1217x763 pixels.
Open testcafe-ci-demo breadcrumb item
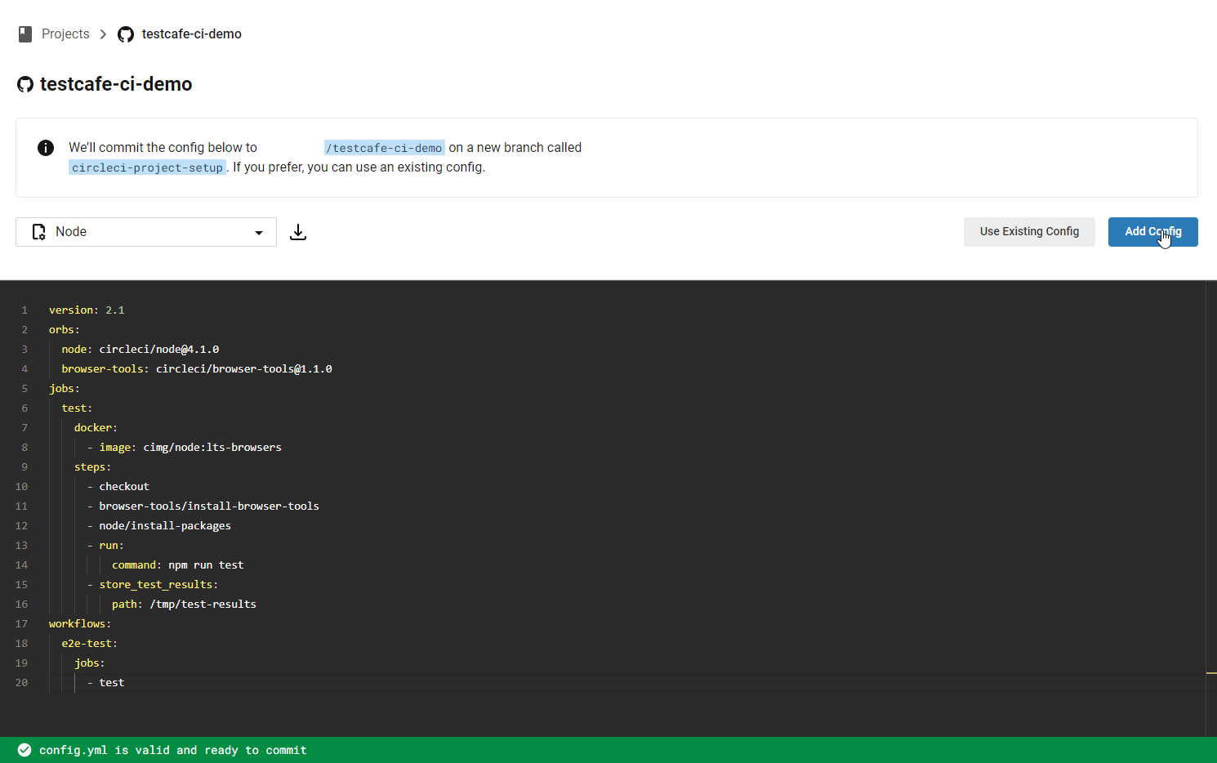[191, 34]
